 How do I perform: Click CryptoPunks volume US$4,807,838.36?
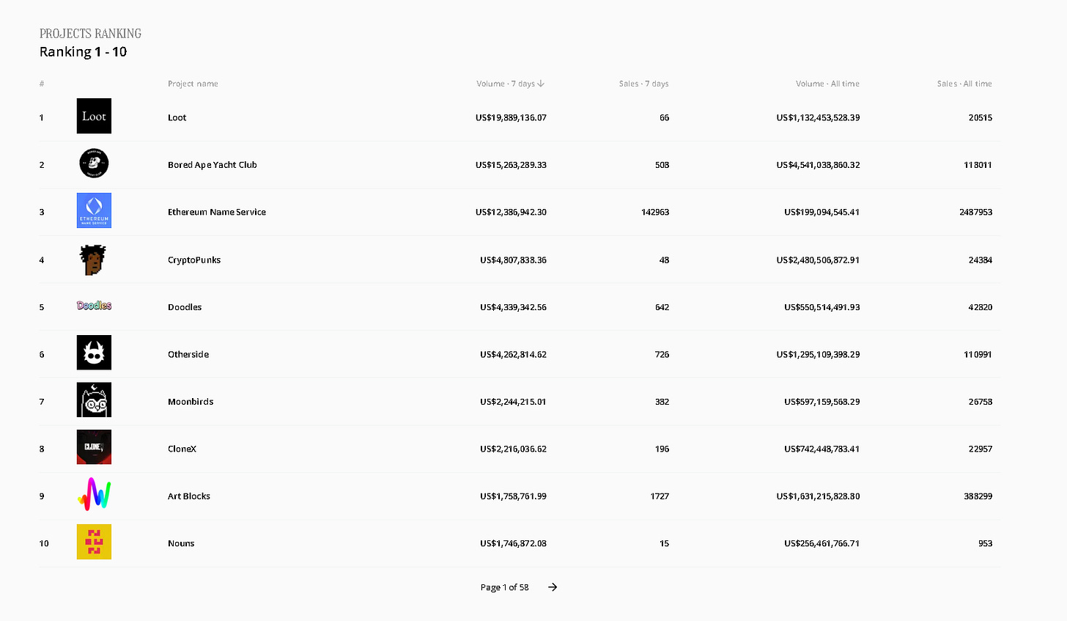point(513,260)
